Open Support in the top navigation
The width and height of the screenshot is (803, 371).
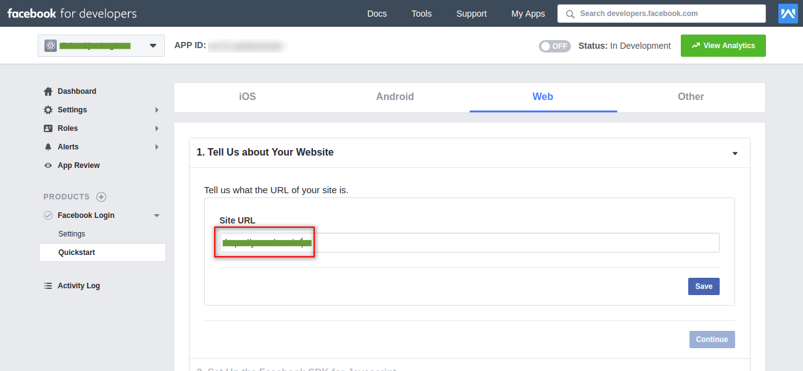coord(472,14)
